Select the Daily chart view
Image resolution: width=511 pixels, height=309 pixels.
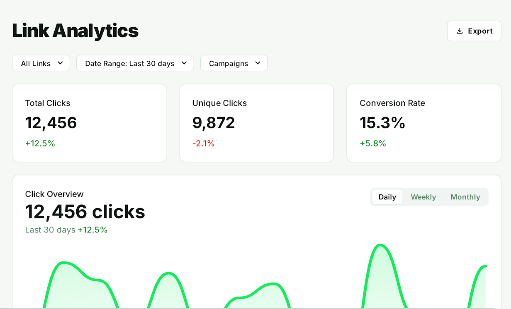(x=387, y=197)
